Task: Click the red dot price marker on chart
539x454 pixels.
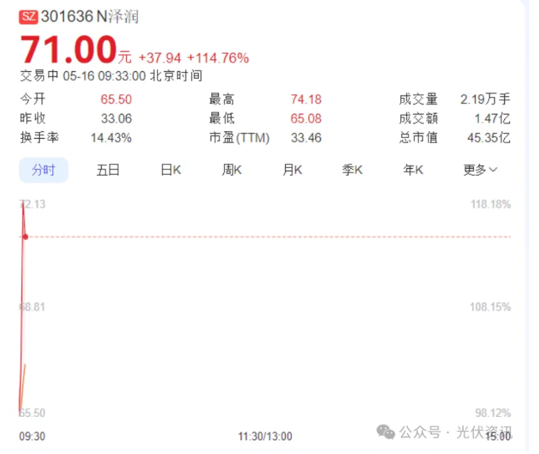Action: tap(25, 237)
